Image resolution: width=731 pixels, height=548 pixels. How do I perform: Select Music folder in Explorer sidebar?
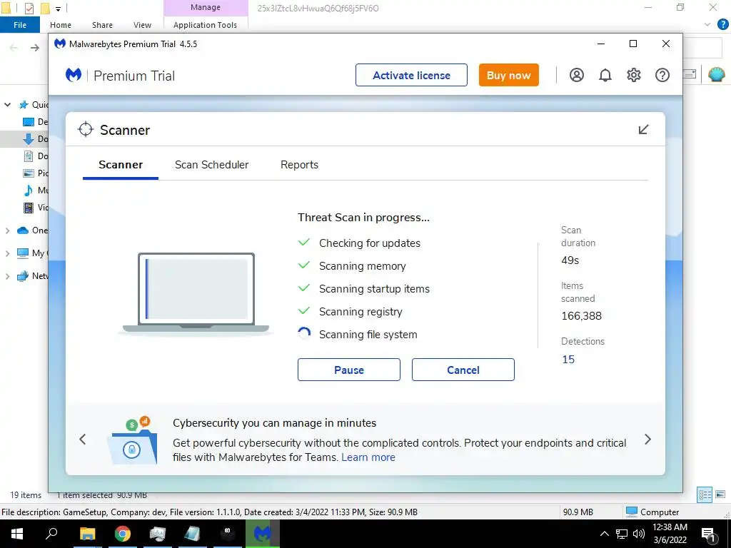pyautogui.click(x=34, y=190)
